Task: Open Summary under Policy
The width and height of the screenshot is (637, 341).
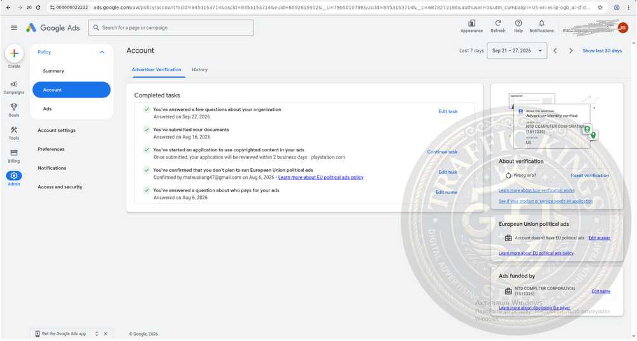Action: (54, 71)
